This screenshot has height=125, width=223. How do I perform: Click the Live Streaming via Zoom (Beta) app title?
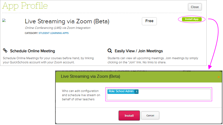coord(67,21)
